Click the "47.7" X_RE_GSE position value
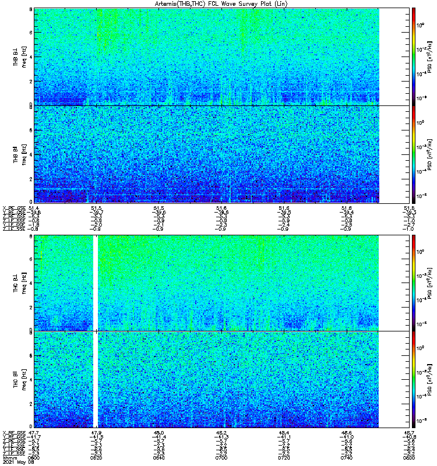The width and height of the screenshot is (437, 466). (34, 433)
